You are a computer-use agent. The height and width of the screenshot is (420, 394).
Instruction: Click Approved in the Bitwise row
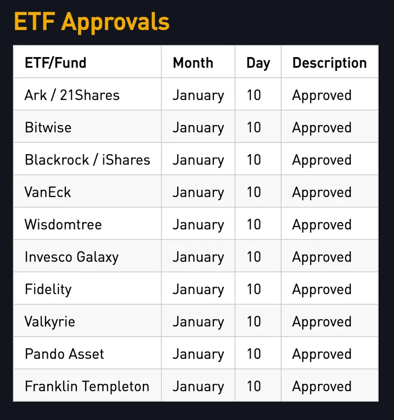coord(322,128)
